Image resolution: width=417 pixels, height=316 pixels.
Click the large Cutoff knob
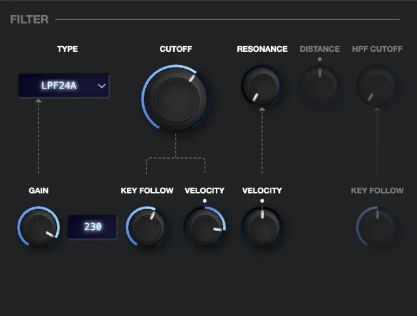coord(174,97)
